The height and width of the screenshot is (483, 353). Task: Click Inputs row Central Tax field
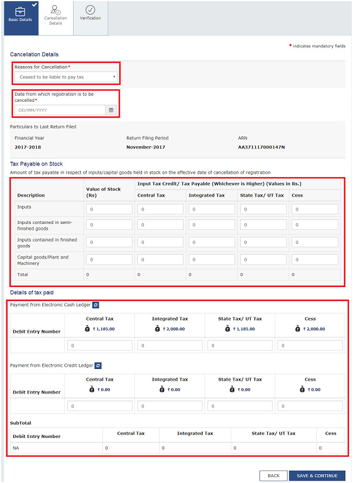click(160, 209)
